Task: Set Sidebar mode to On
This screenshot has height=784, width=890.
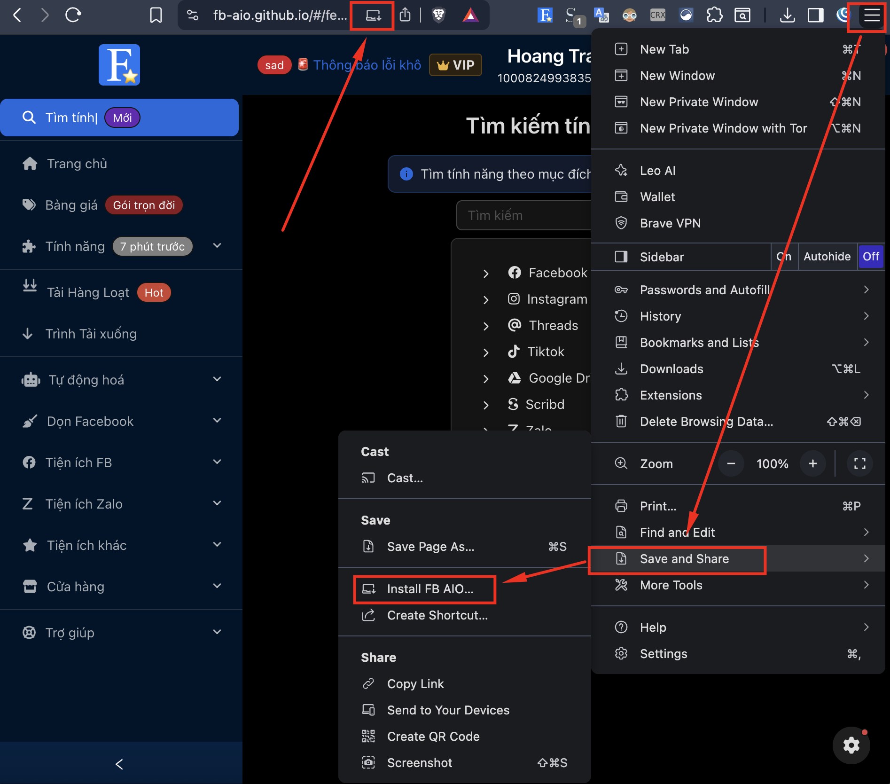Action: click(x=784, y=257)
